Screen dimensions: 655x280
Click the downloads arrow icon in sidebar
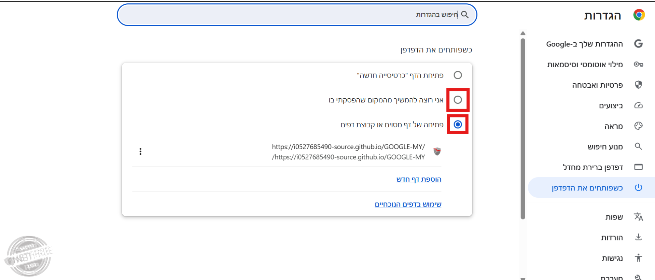638,237
